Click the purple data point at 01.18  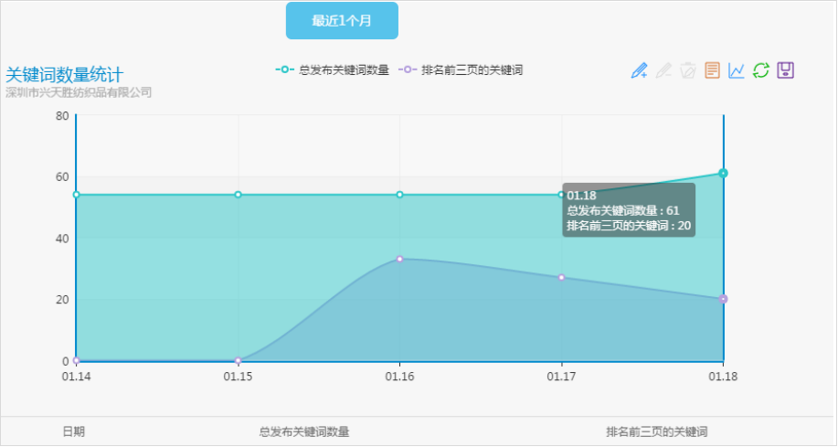723,299
